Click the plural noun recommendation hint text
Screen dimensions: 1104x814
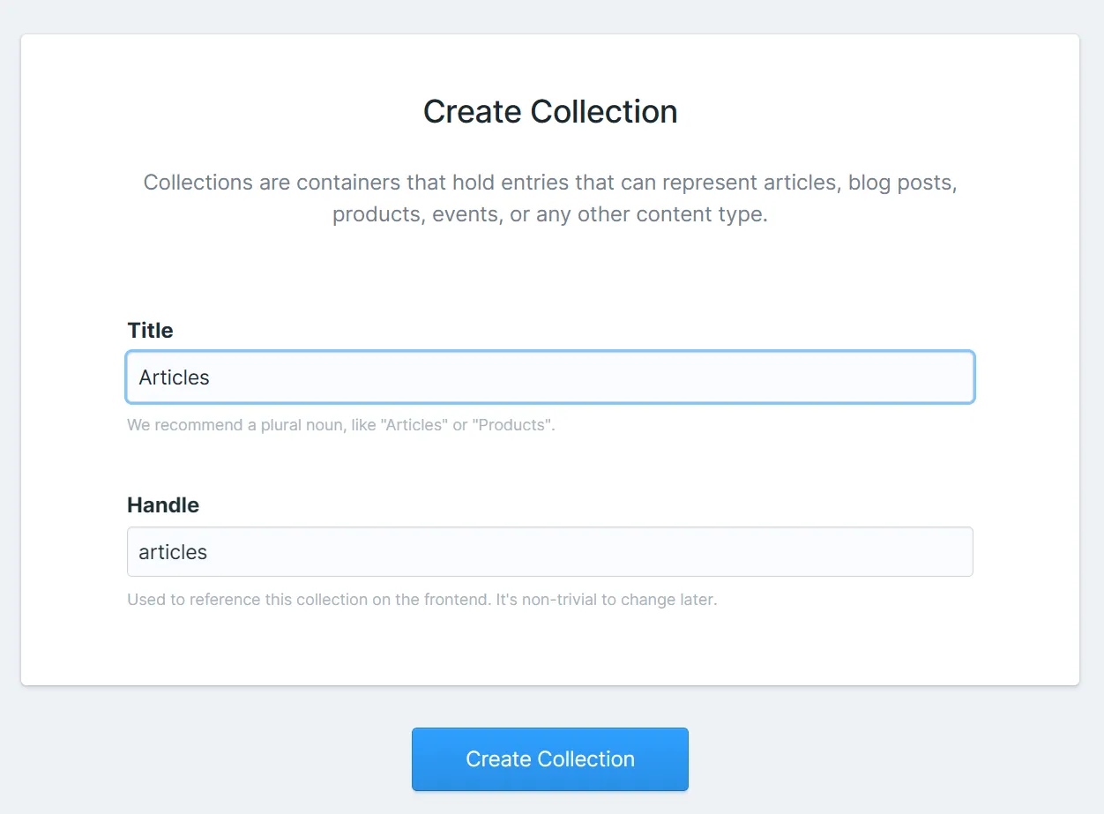(x=340, y=425)
